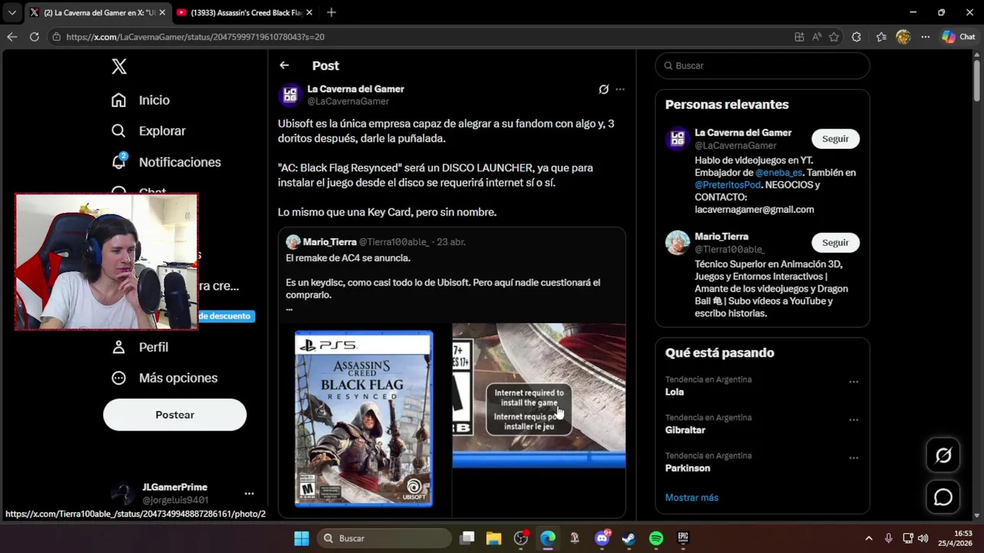Open Task View on the taskbar
This screenshot has height=553, width=984.
(467, 538)
